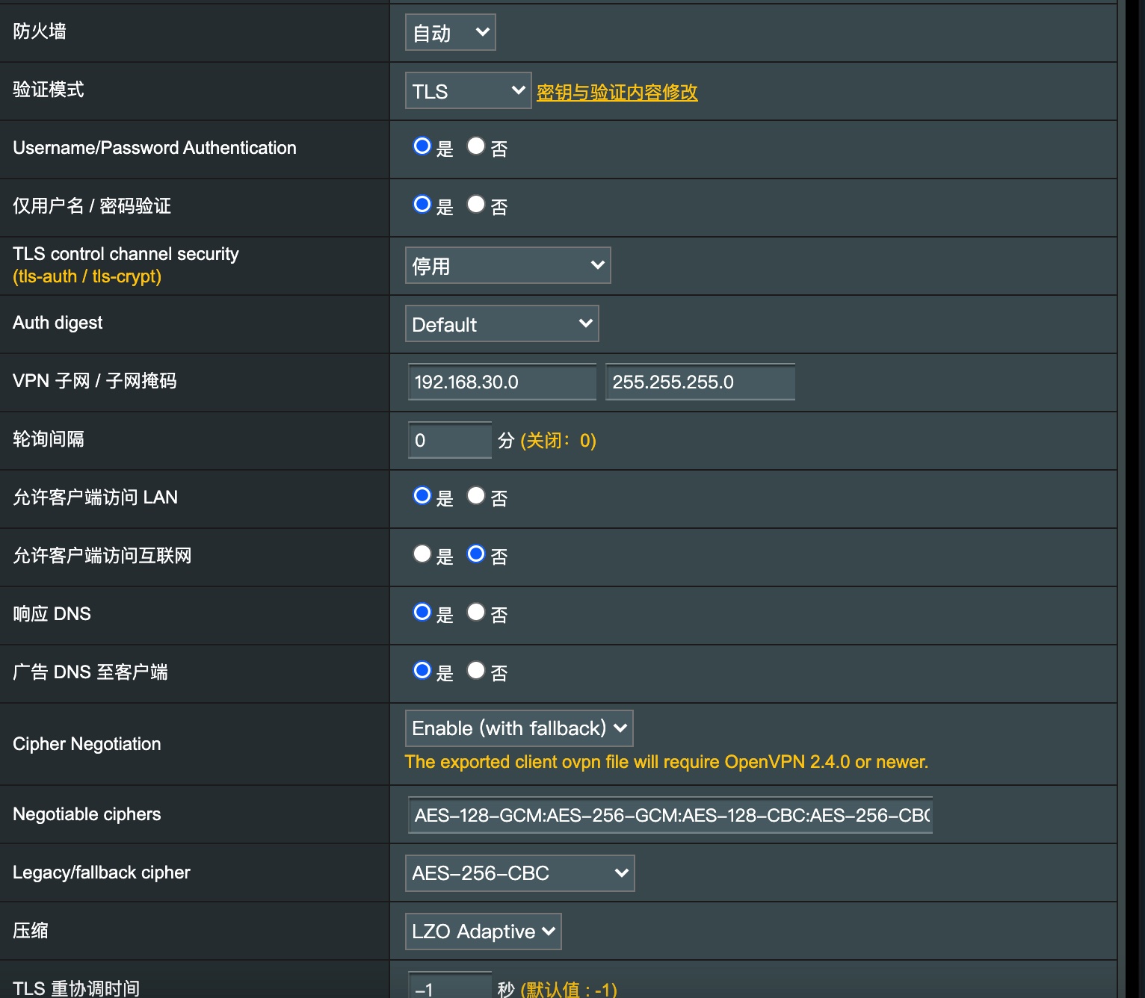Click the Negotiable ciphers text field
Screen dimensions: 1145x998
[668, 815]
